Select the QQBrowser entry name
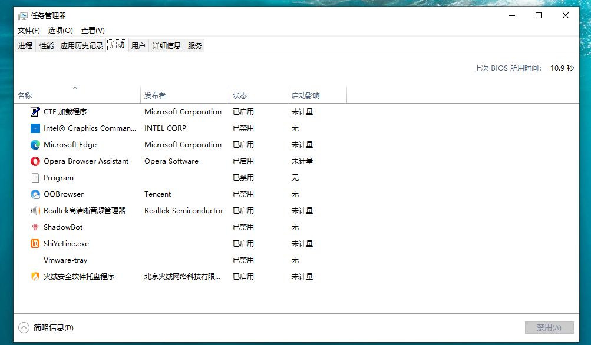The image size is (591, 345). coord(64,194)
